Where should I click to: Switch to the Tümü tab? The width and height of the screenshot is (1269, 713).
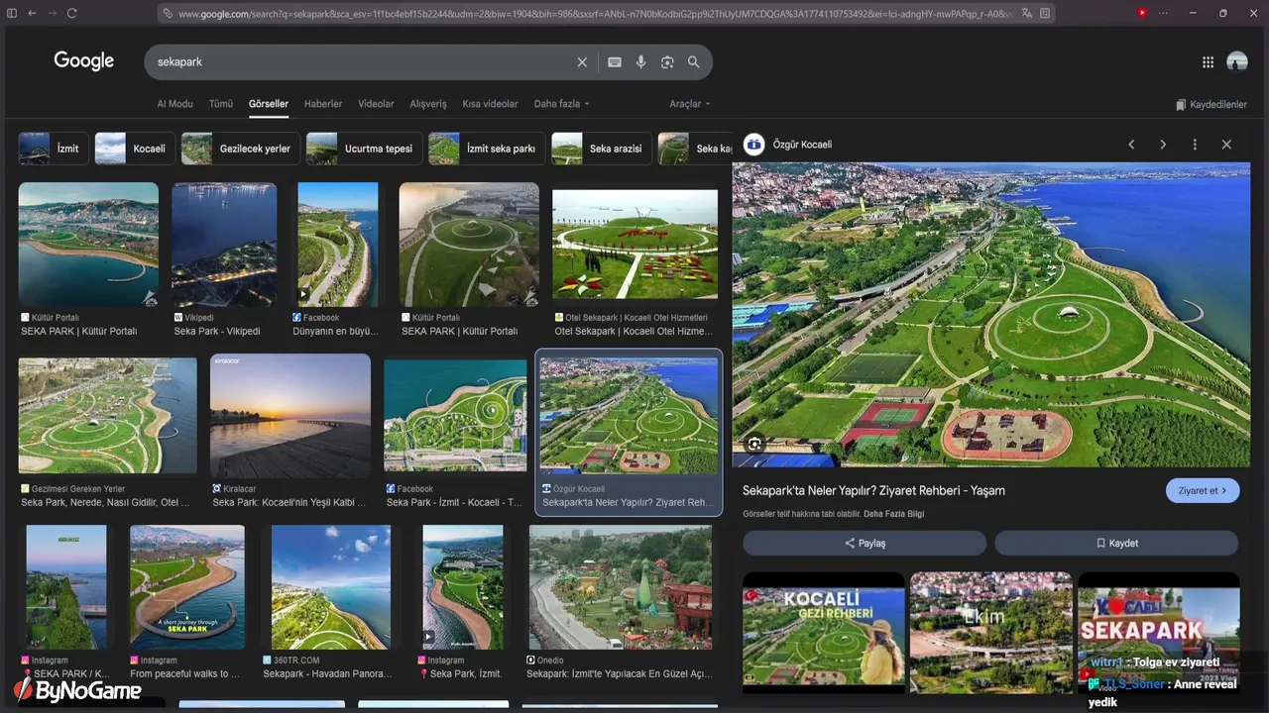tap(221, 104)
